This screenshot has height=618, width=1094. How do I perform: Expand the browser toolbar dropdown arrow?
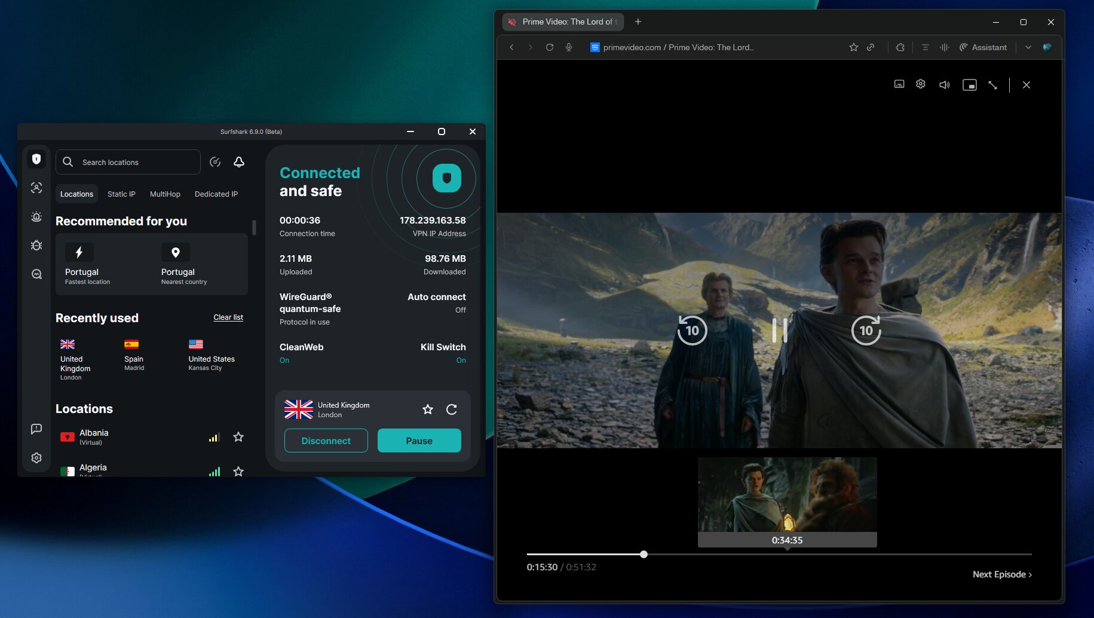tap(1028, 47)
